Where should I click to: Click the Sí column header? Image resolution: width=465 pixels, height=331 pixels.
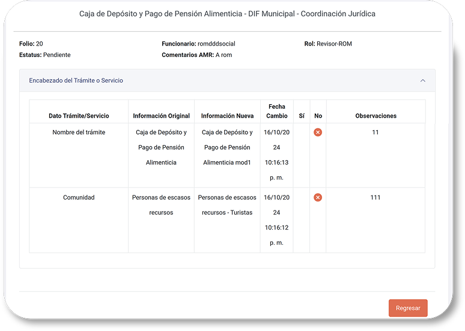point(302,116)
